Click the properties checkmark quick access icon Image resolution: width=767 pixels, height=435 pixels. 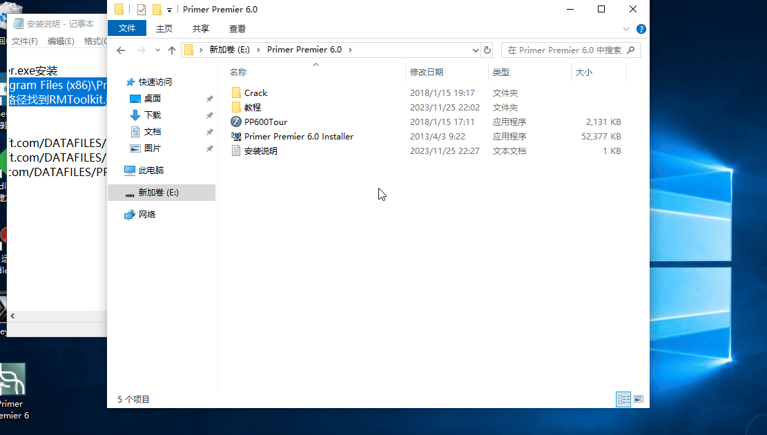142,9
